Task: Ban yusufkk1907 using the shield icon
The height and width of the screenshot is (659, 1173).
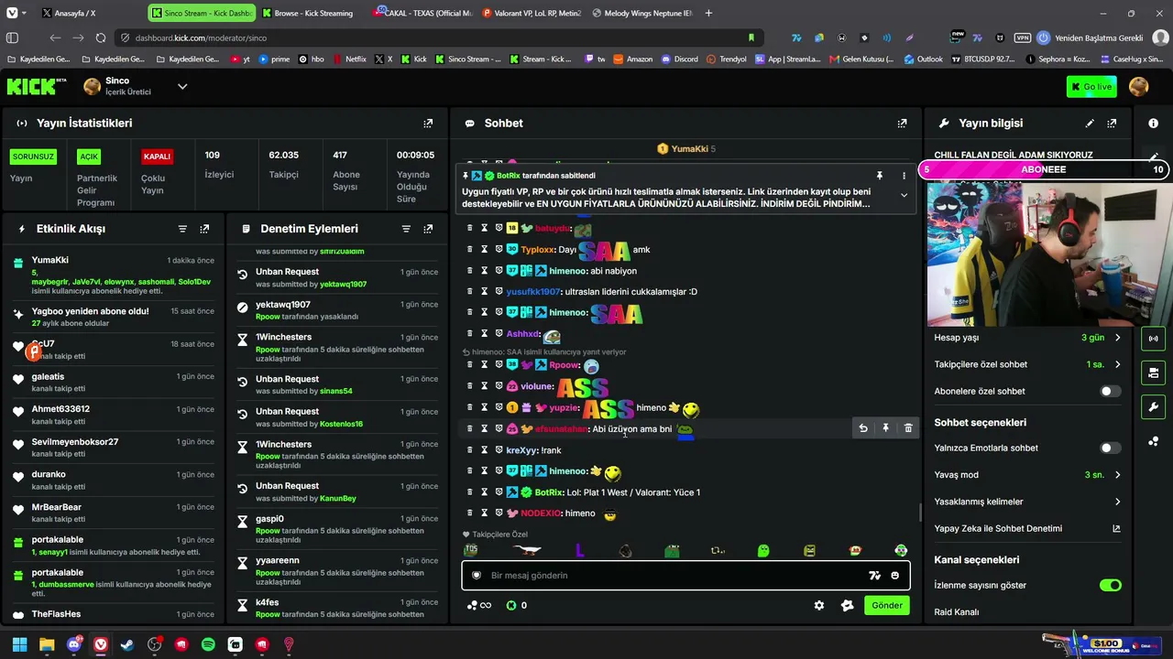Action: pyautogui.click(x=499, y=291)
